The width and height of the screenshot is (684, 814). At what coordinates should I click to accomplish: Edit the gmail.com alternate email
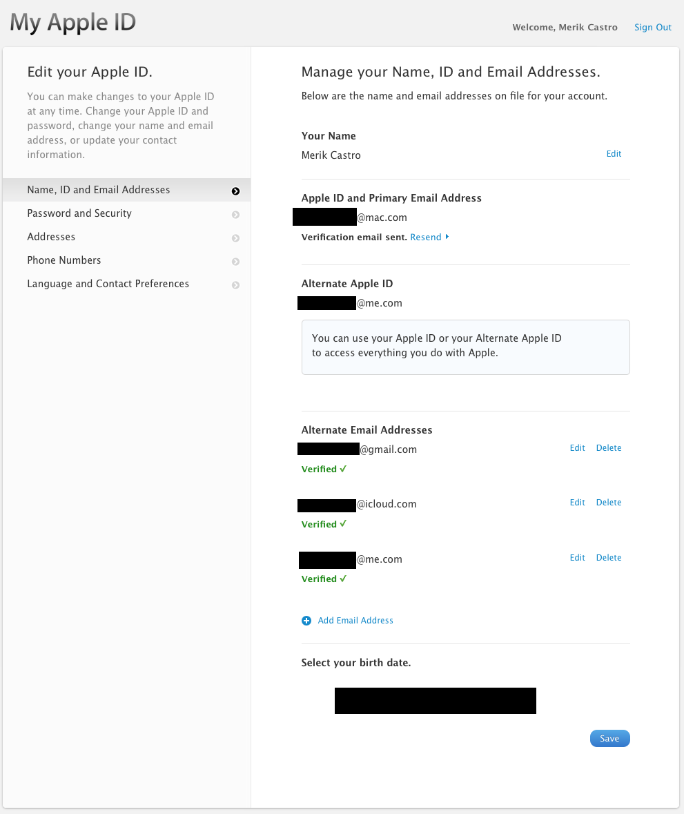[577, 448]
